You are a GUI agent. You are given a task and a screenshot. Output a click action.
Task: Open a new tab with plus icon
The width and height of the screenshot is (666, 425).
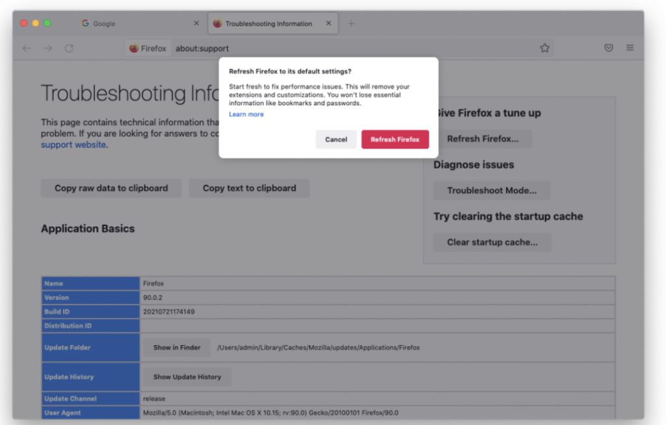pyautogui.click(x=351, y=23)
